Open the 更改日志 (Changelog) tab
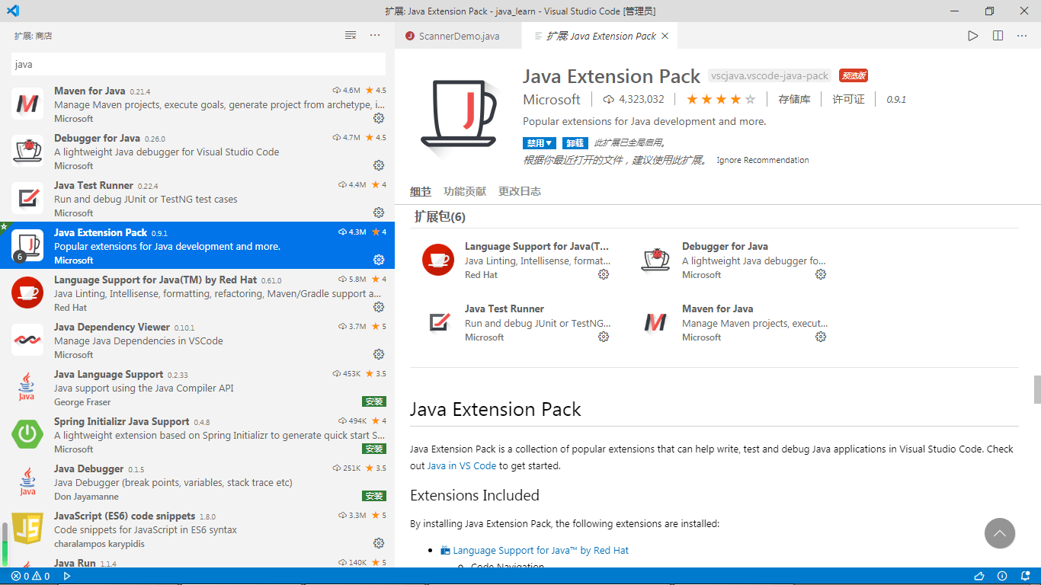Image resolution: width=1041 pixels, height=585 pixels. pyautogui.click(x=520, y=191)
